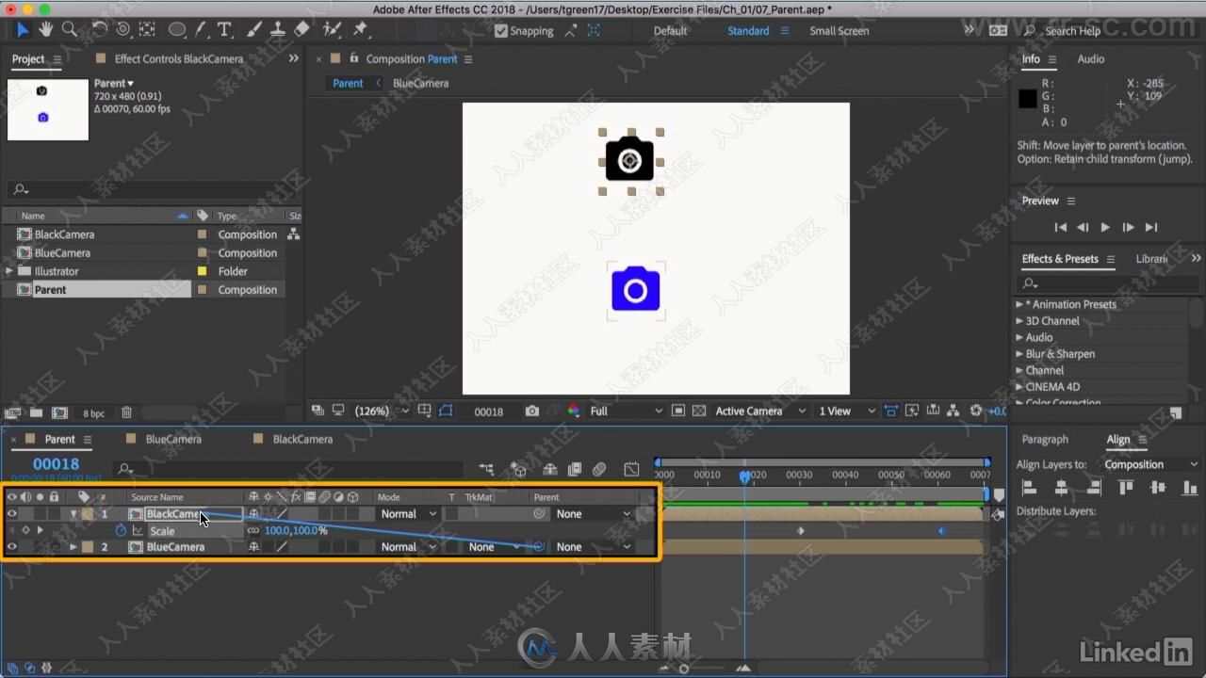
Task: Expand the Animation Presets category
Action: click(1019, 304)
